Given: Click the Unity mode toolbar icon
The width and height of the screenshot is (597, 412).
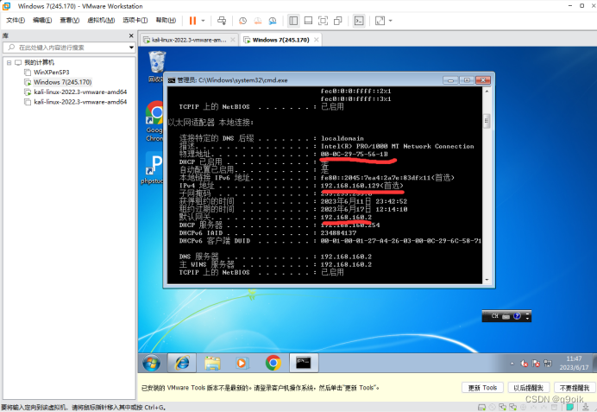Looking at the screenshot, I should click(337, 21).
